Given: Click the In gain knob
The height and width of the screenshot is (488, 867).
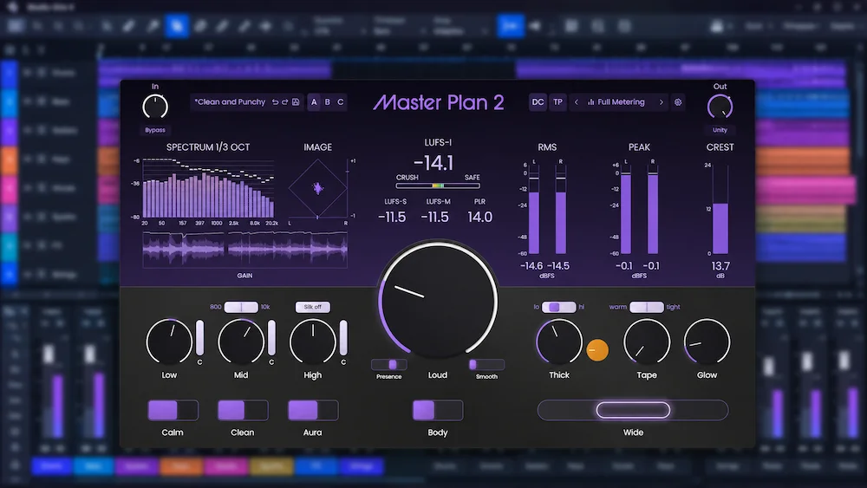Looking at the screenshot, I should pyautogui.click(x=155, y=107).
